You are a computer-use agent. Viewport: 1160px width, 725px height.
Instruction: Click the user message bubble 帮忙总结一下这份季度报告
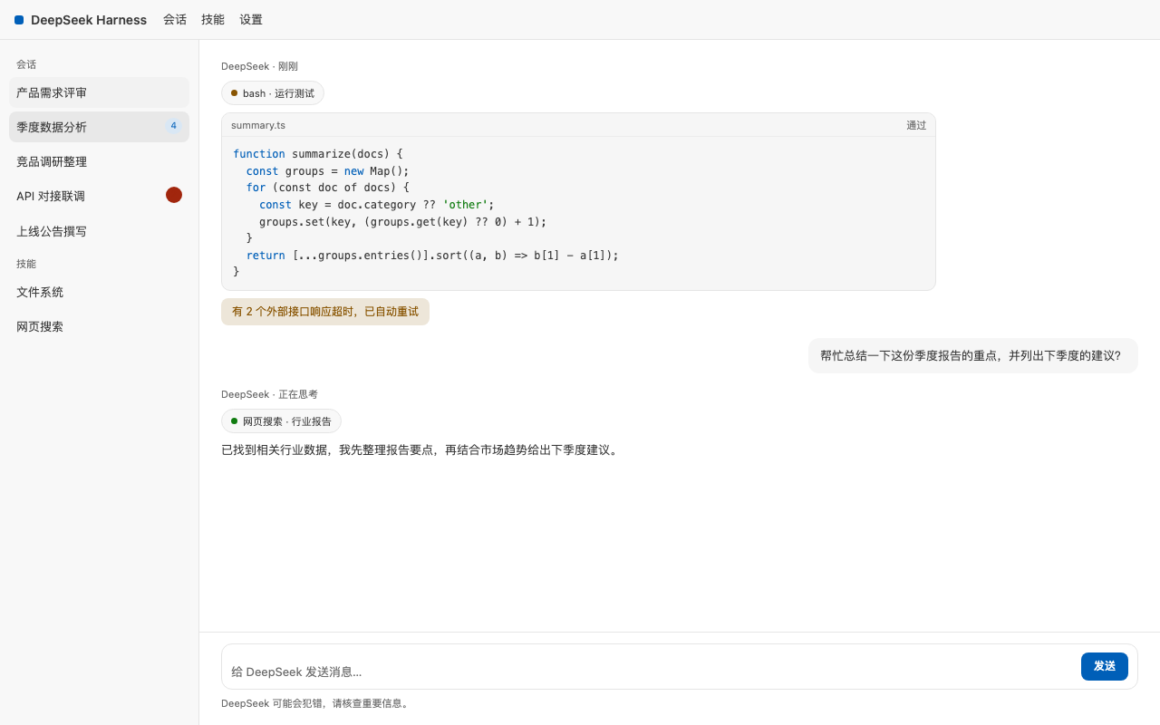coord(973,356)
